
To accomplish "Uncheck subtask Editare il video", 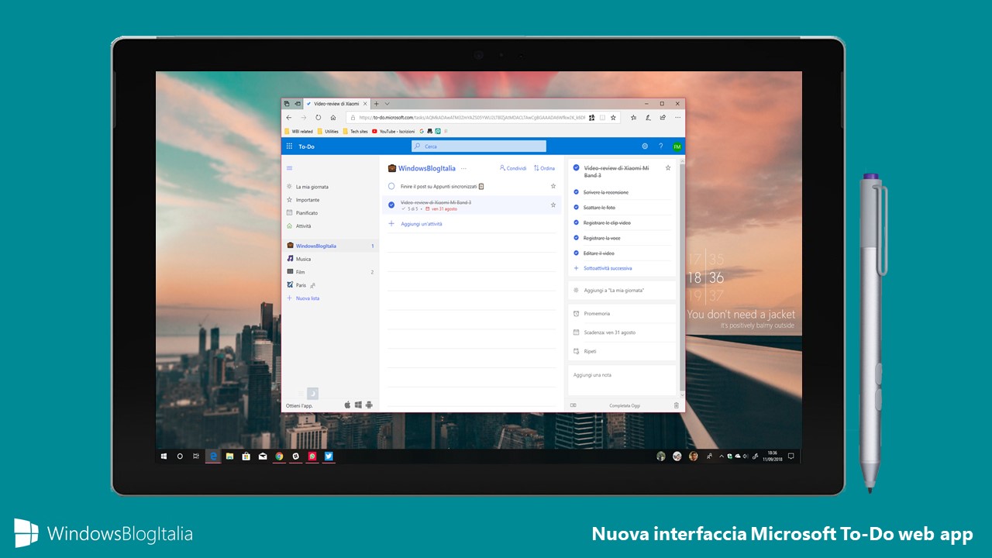I will click(577, 253).
